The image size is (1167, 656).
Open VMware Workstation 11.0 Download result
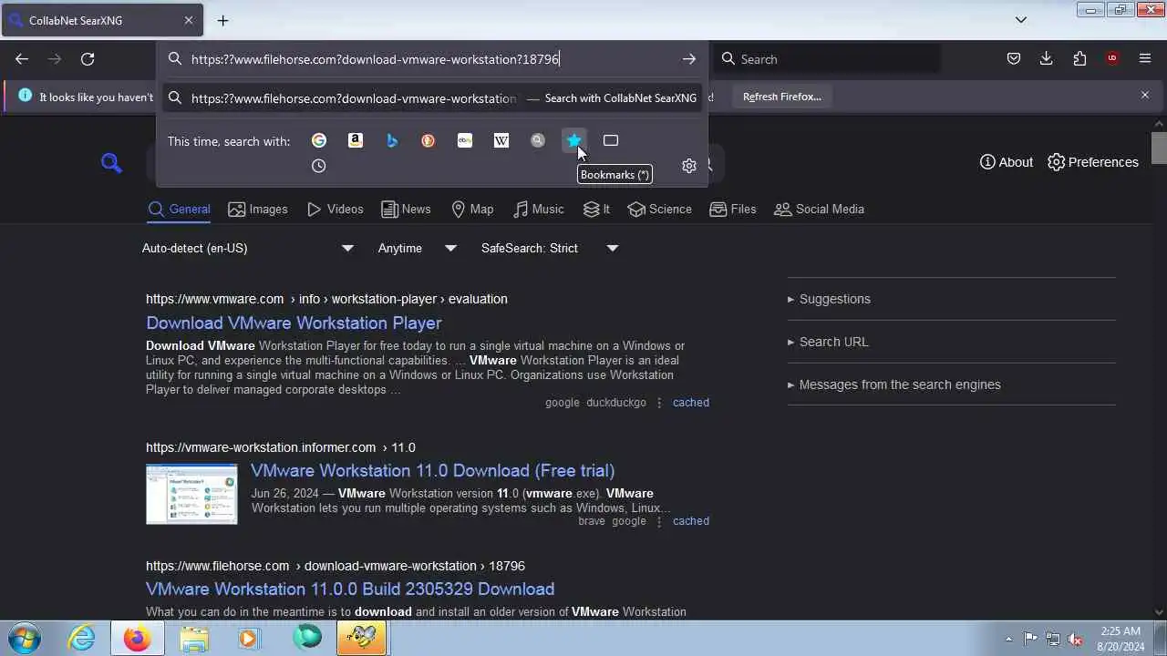coord(432,470)
